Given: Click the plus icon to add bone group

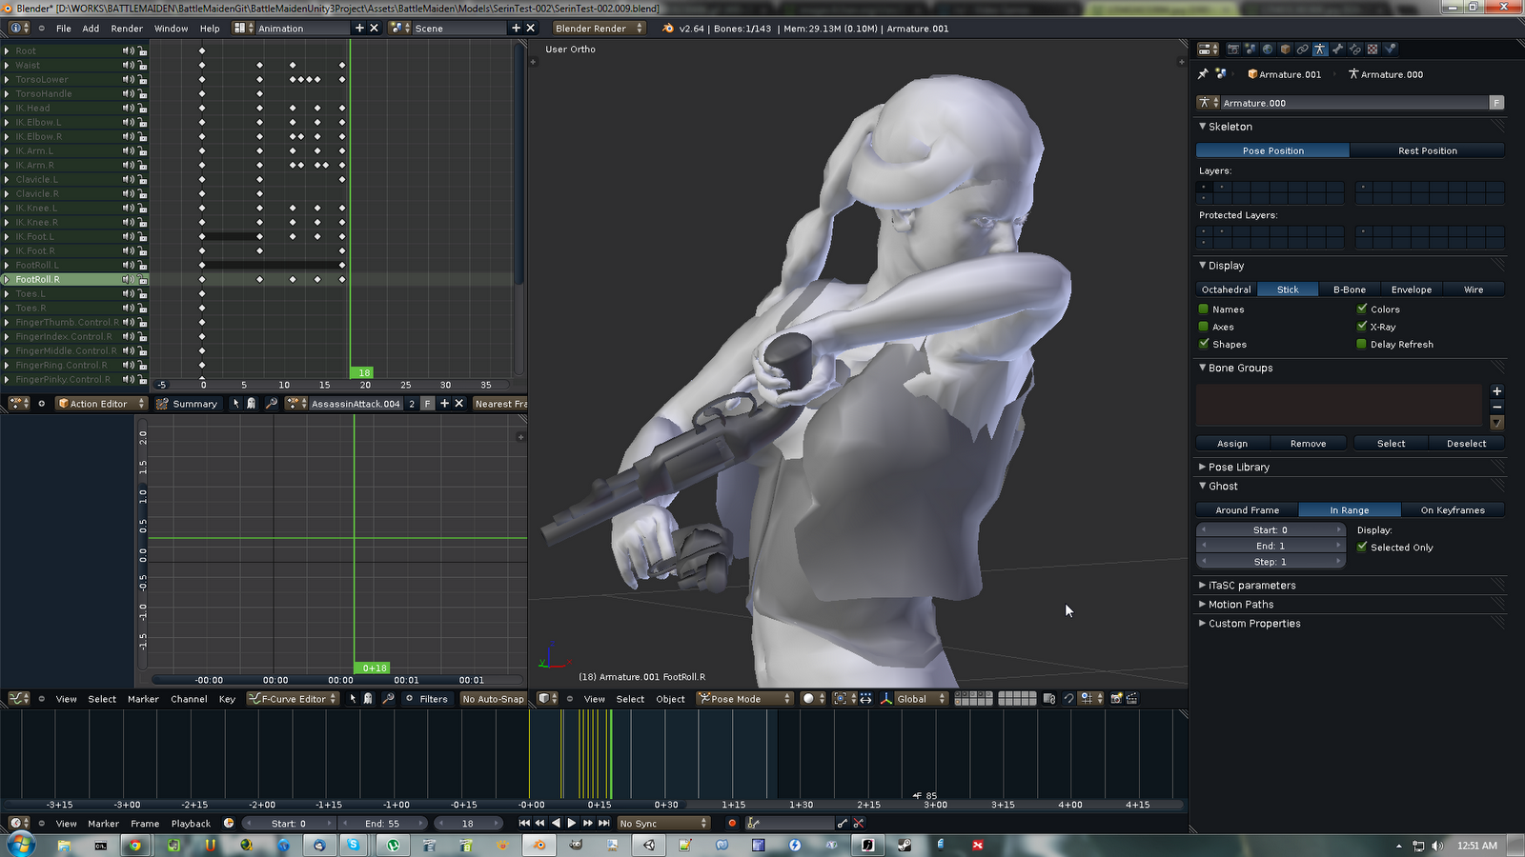Looking at the screenshot, I should [x=1496, y=391].
